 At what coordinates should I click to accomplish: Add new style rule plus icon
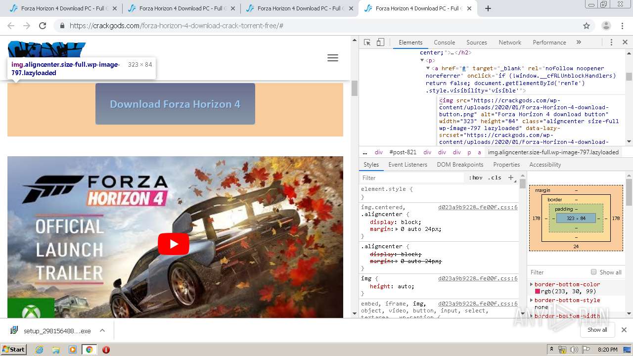pyautogui.click(x=511, y=178)
